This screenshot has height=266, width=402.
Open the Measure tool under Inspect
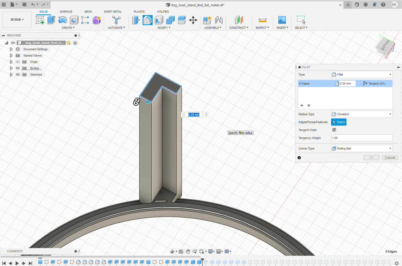click(262, 20)
